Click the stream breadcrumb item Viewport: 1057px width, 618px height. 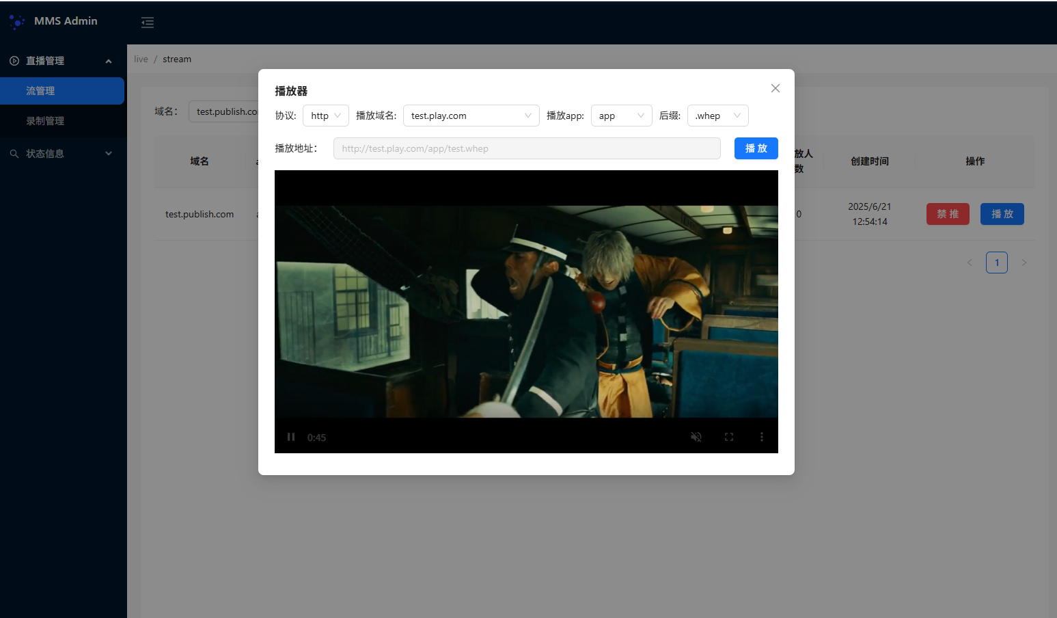pos(177,59)
